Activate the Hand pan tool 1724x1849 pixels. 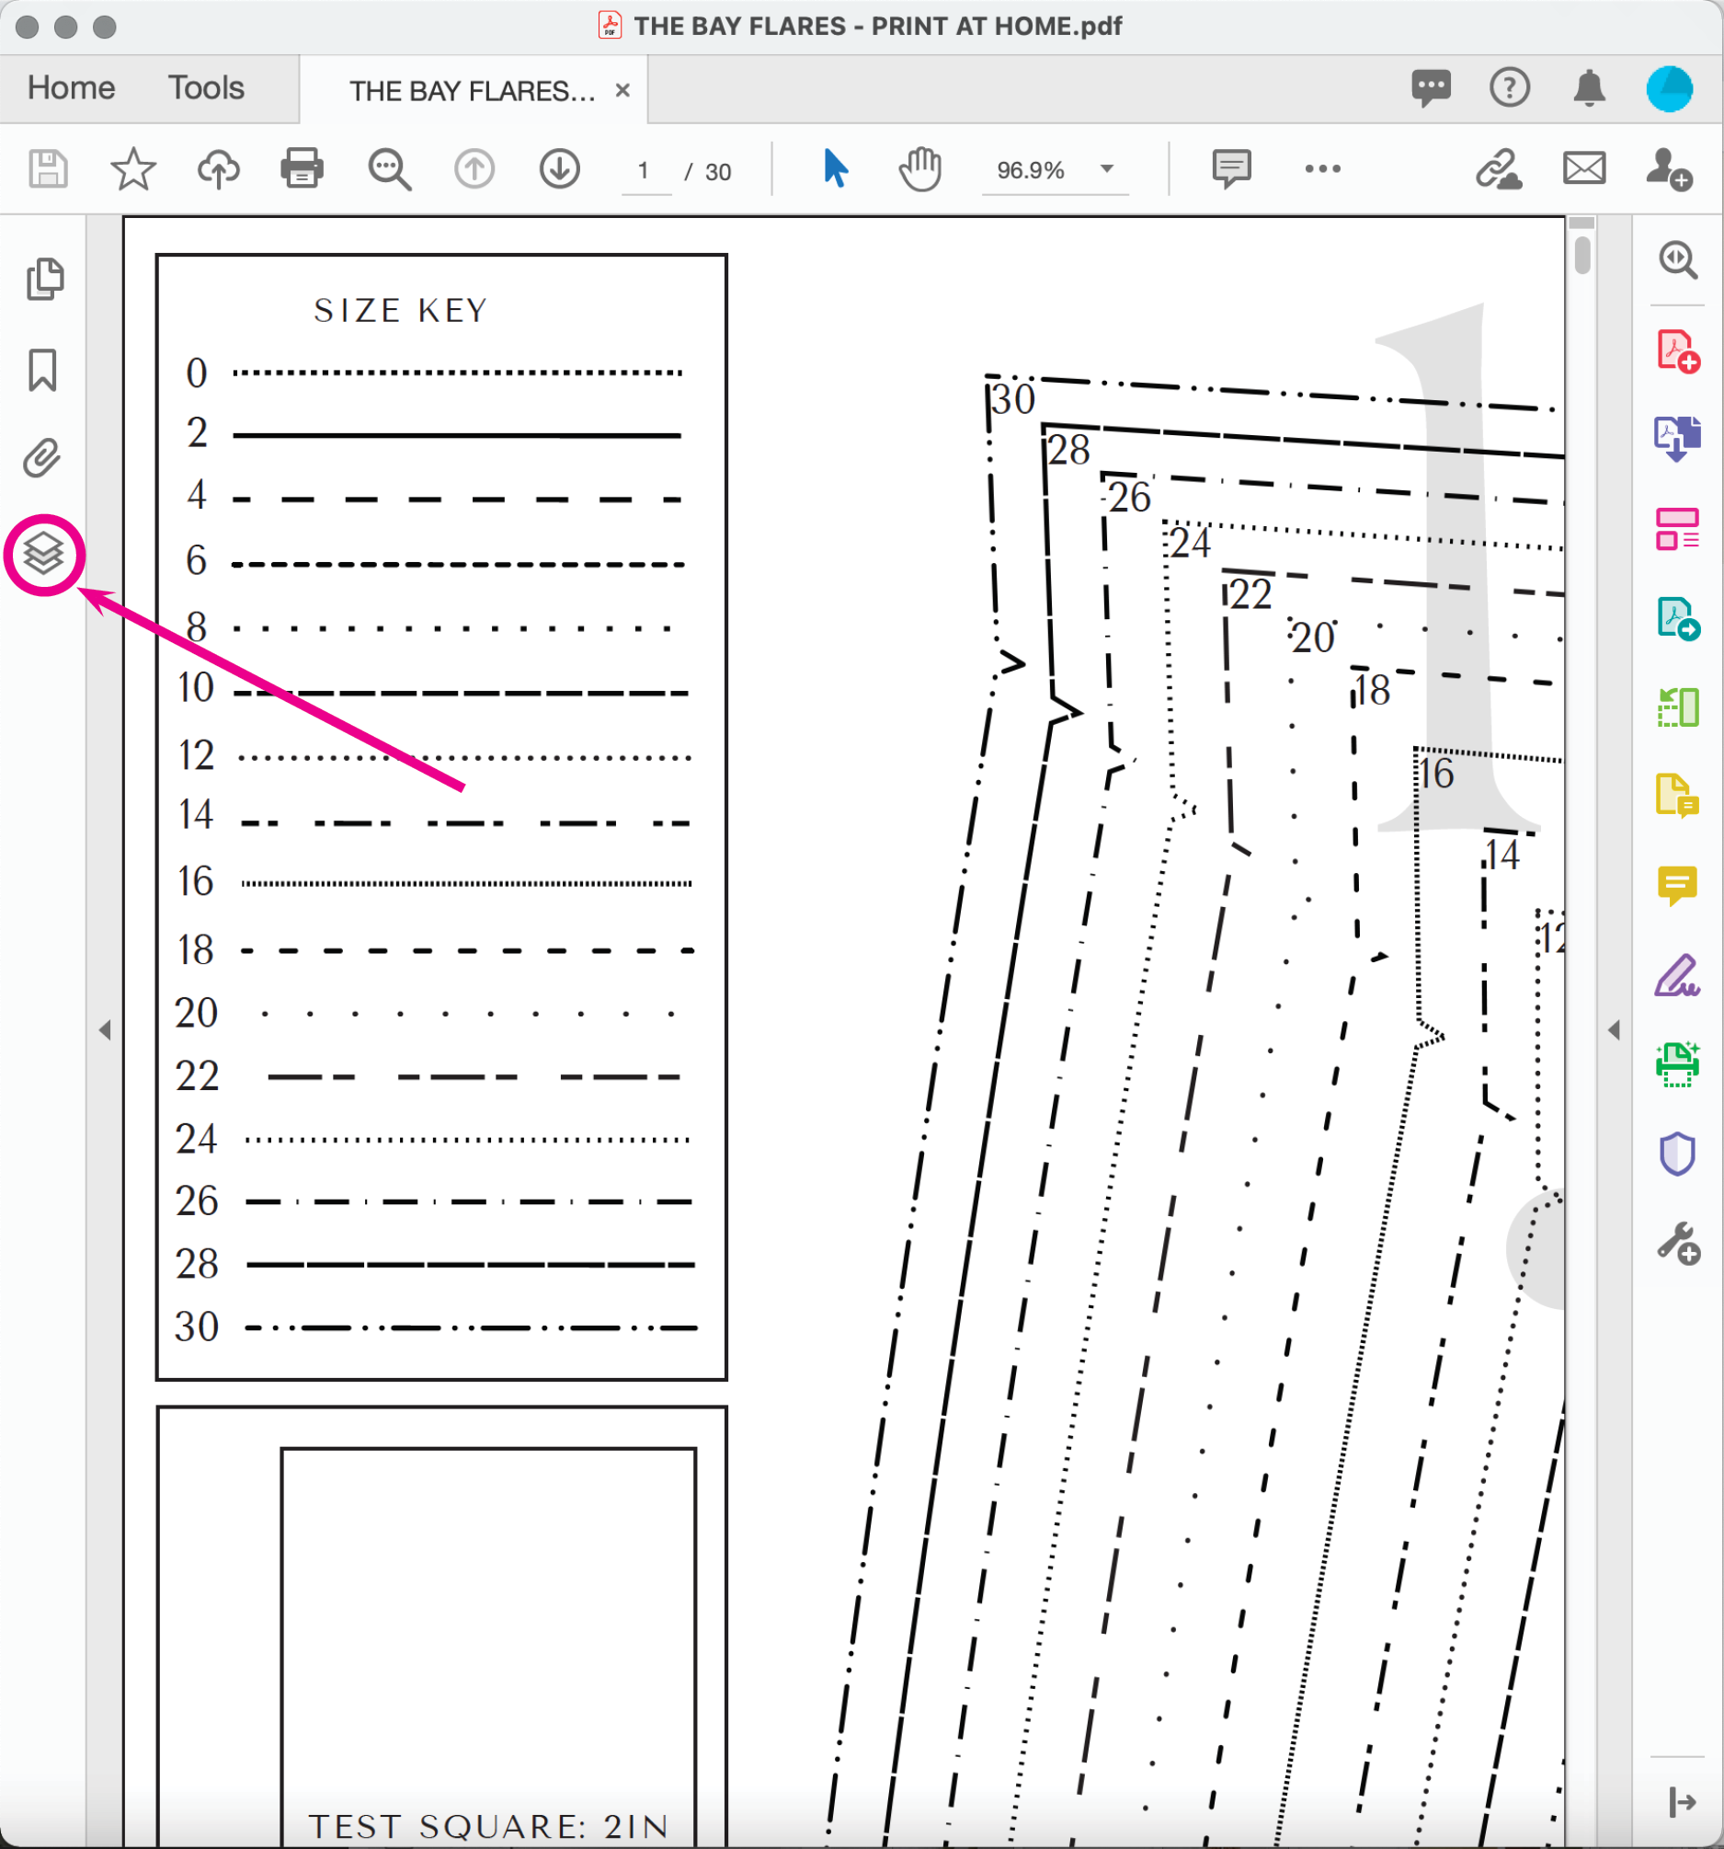coord(919,169)
